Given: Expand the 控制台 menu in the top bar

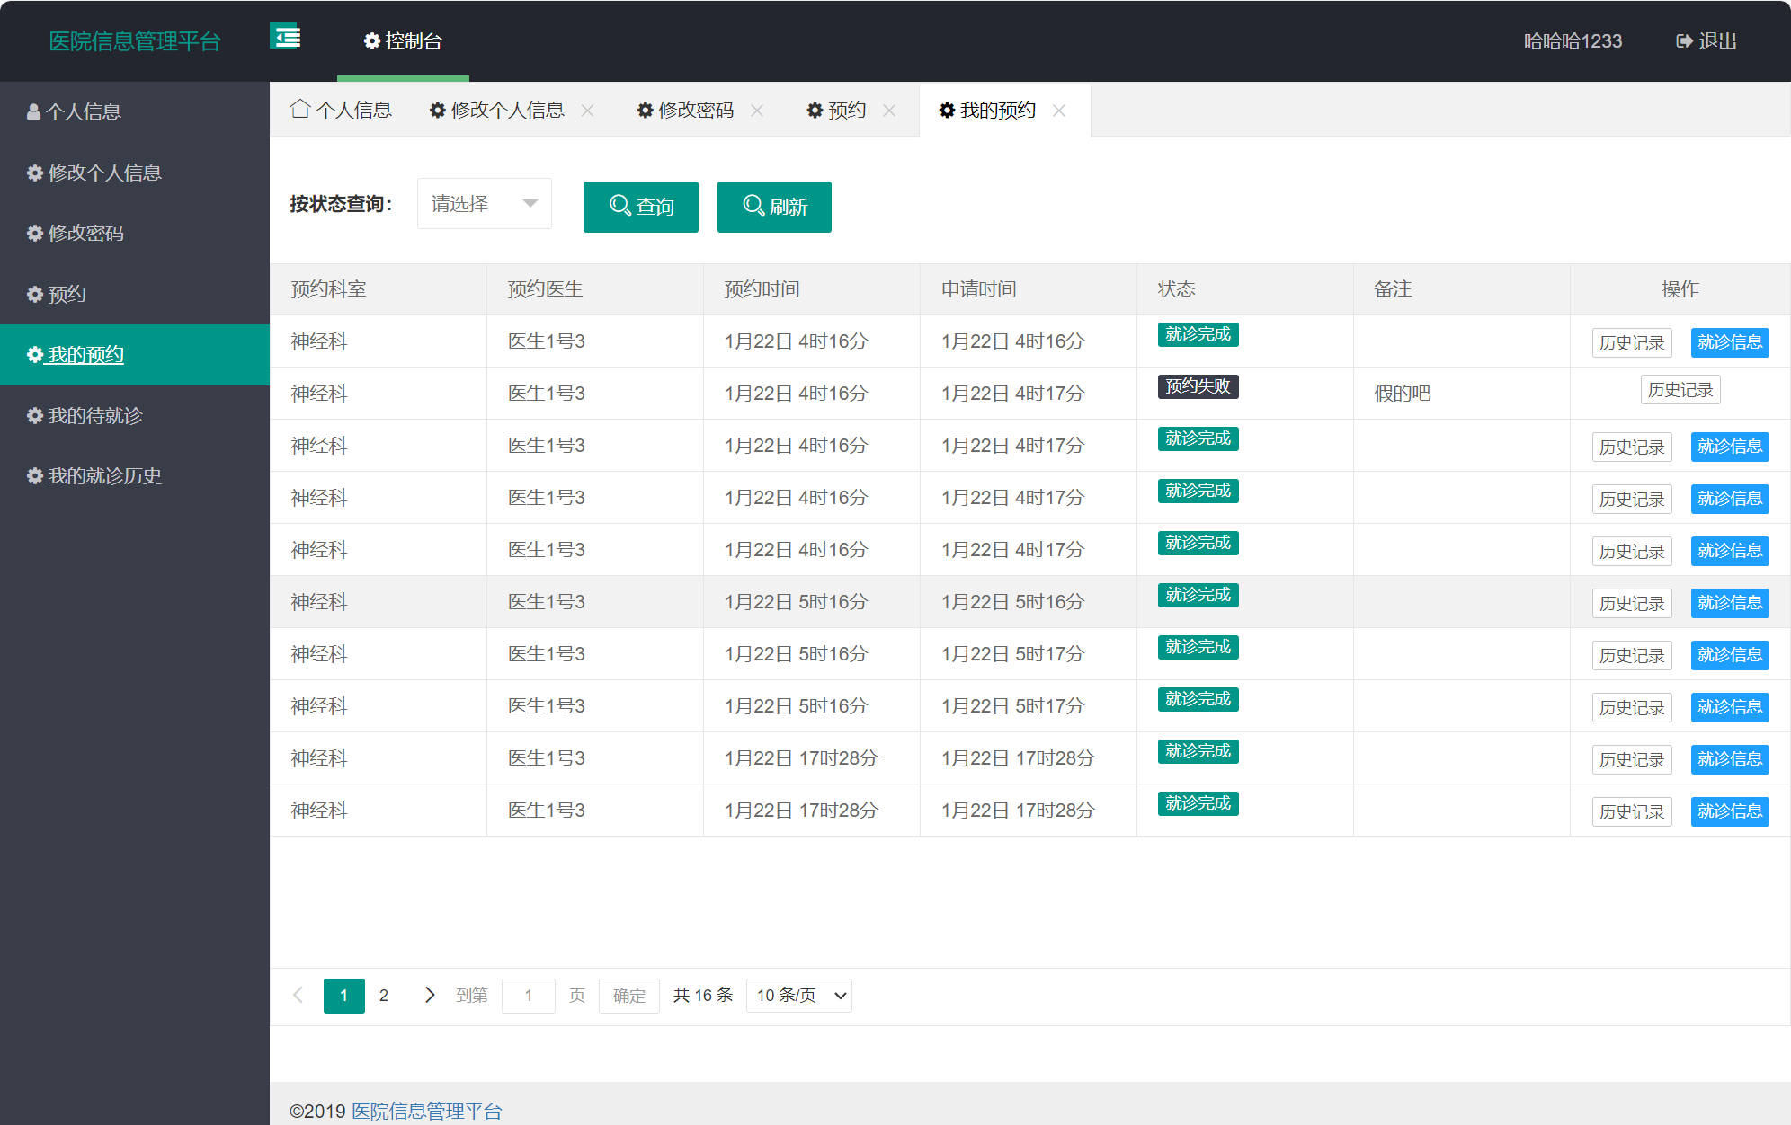Looking at the screenshot, I should 402,41.
